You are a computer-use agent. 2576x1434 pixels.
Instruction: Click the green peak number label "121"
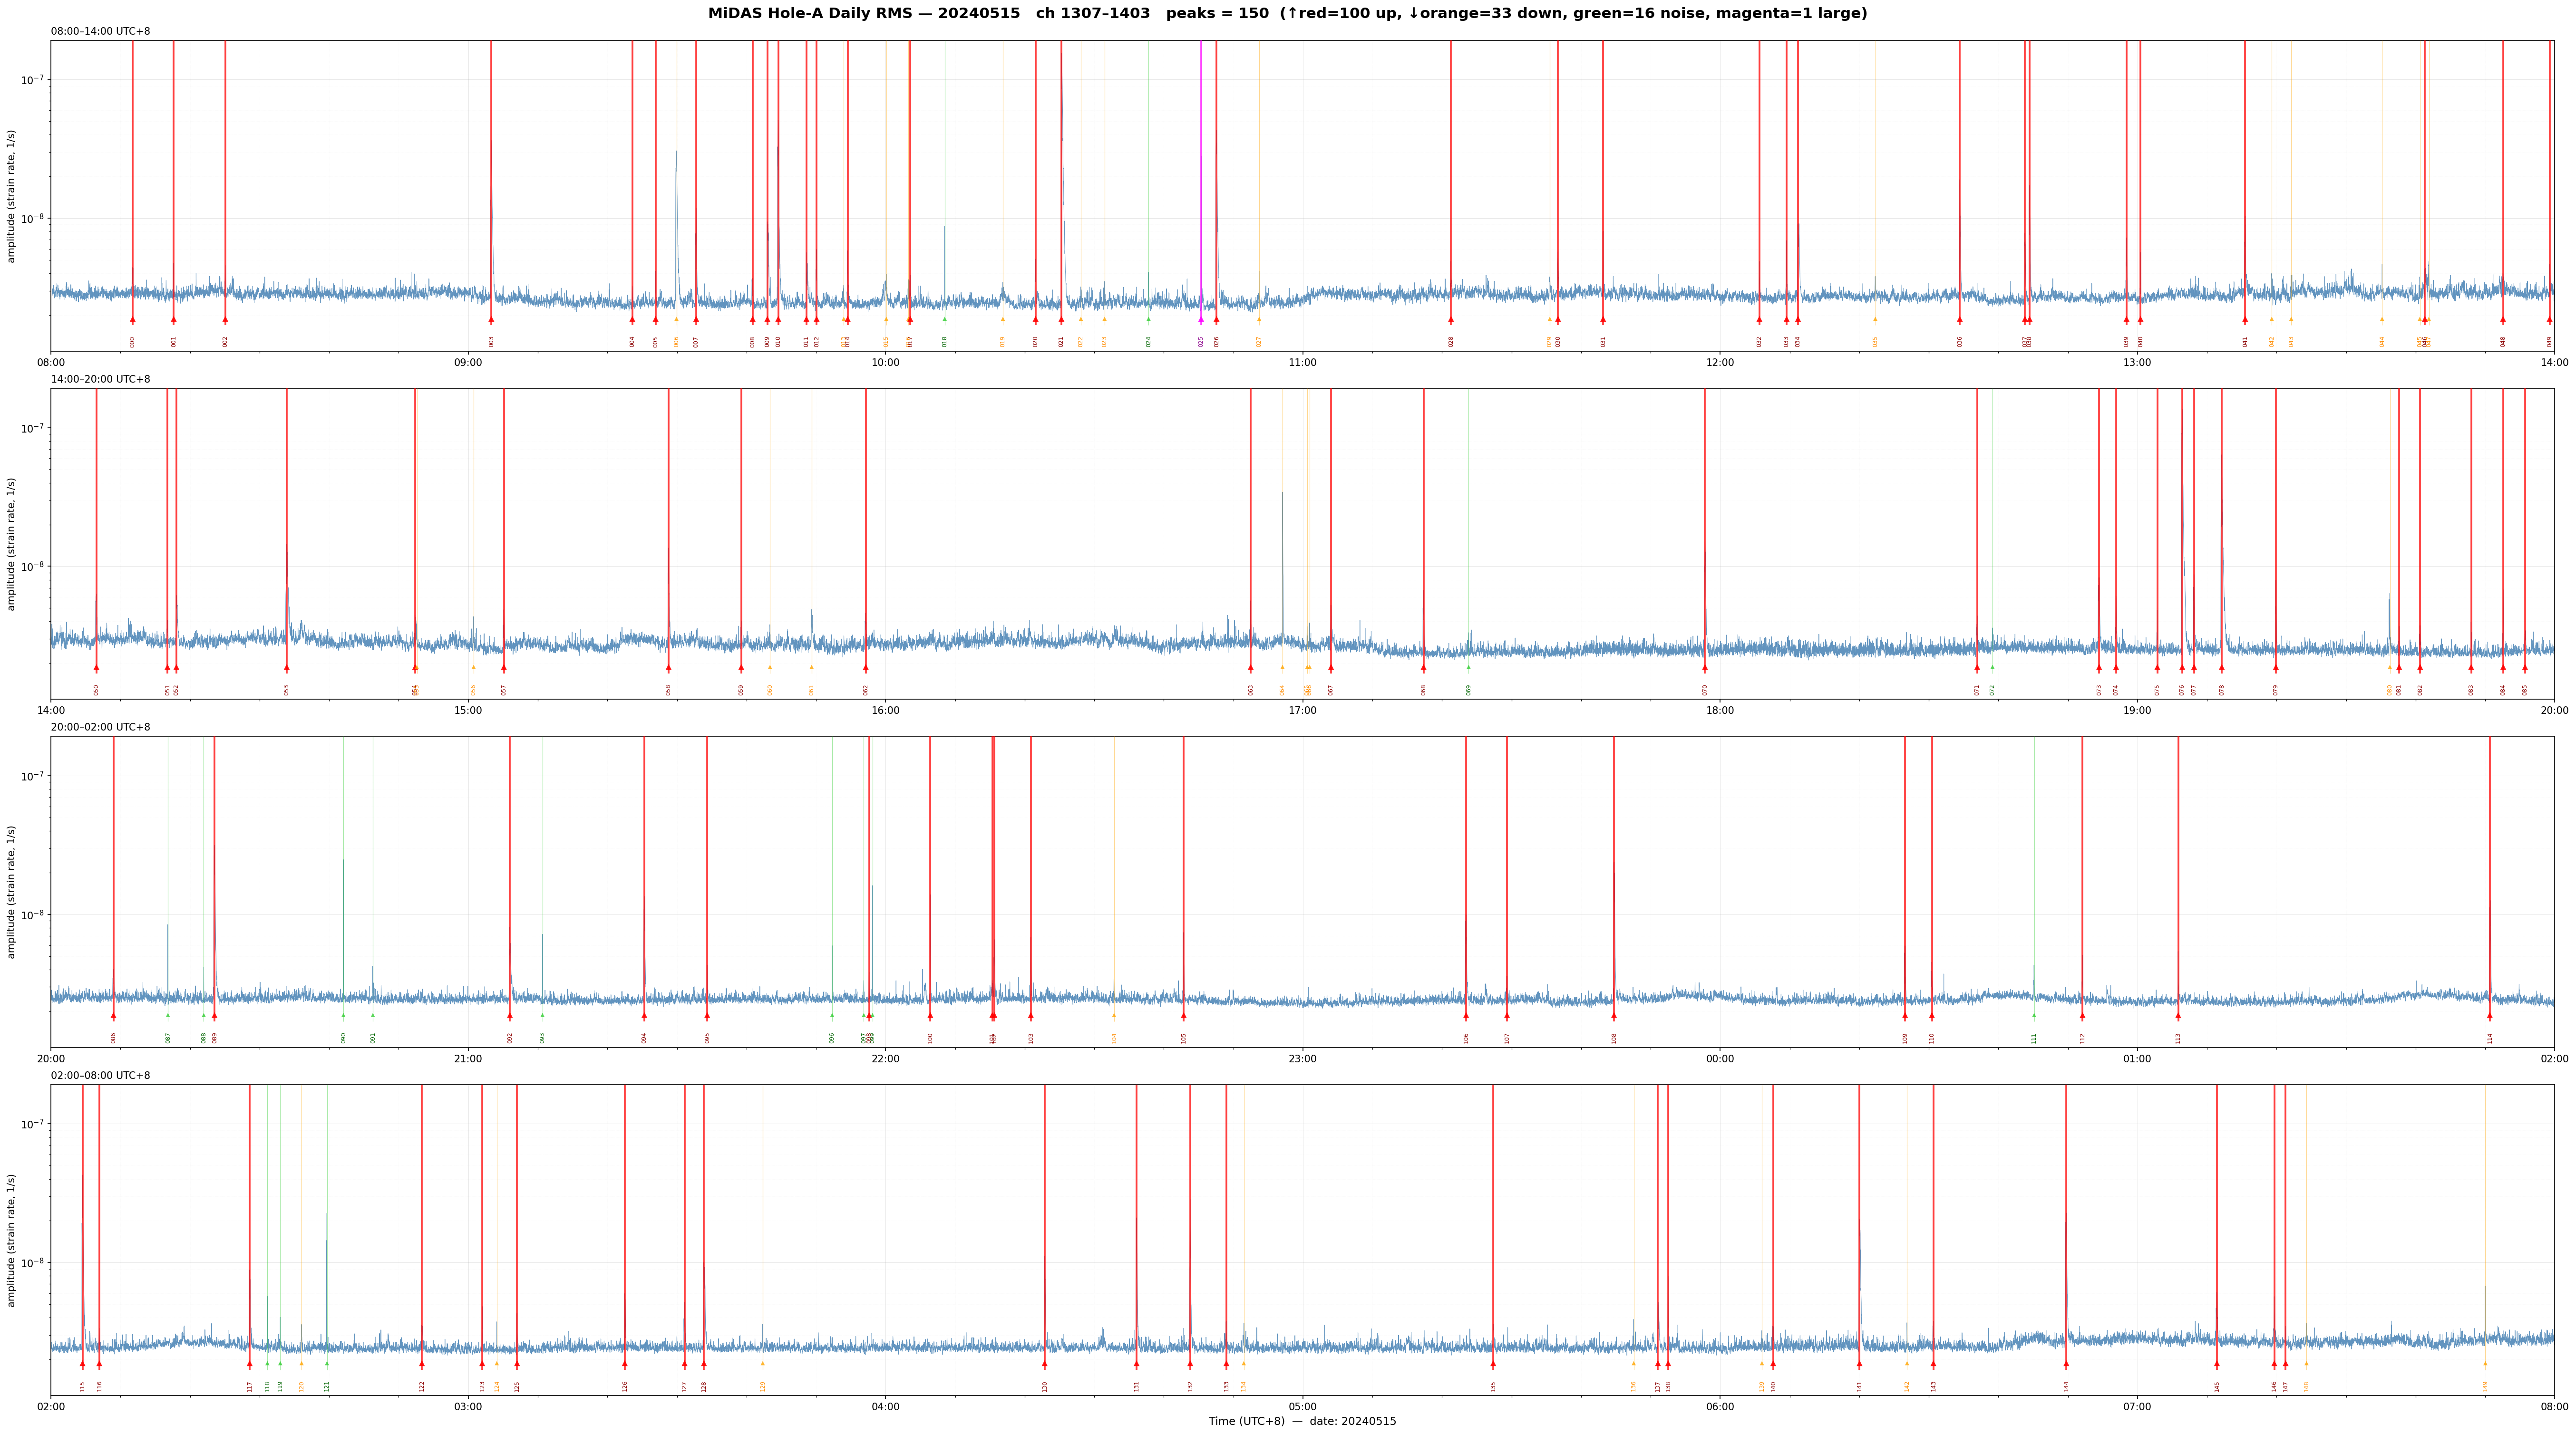coord(327,1386)
